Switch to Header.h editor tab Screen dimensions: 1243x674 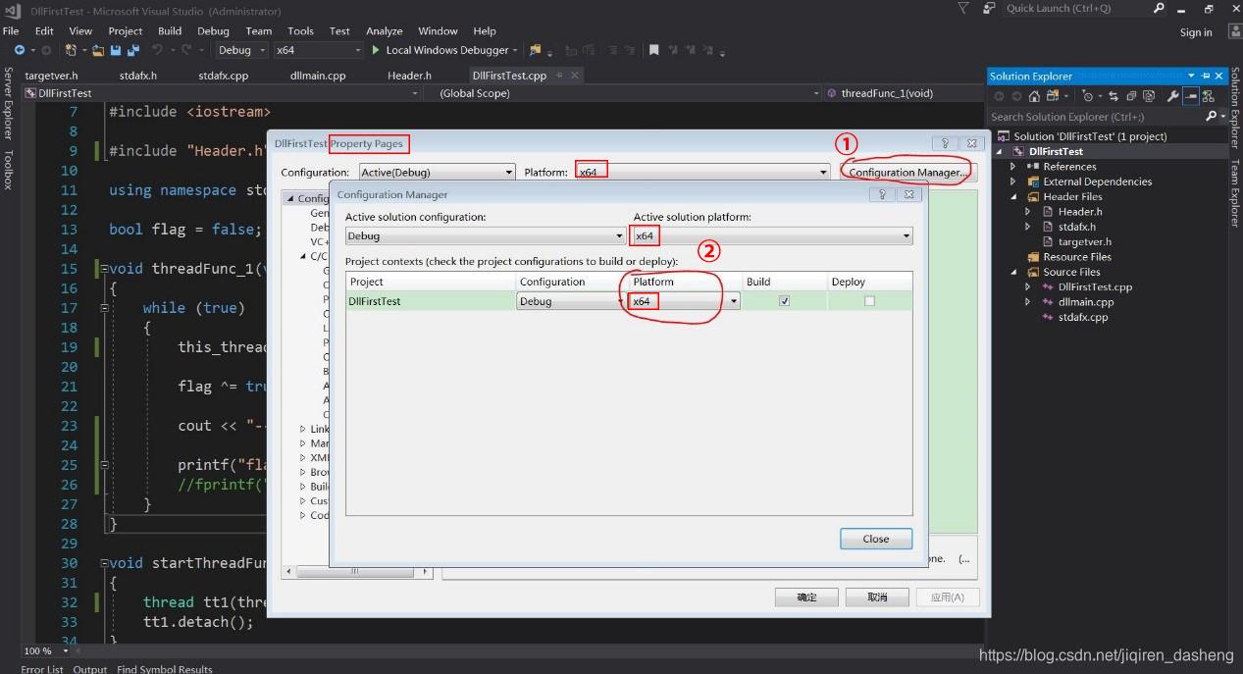click(409, 76)
